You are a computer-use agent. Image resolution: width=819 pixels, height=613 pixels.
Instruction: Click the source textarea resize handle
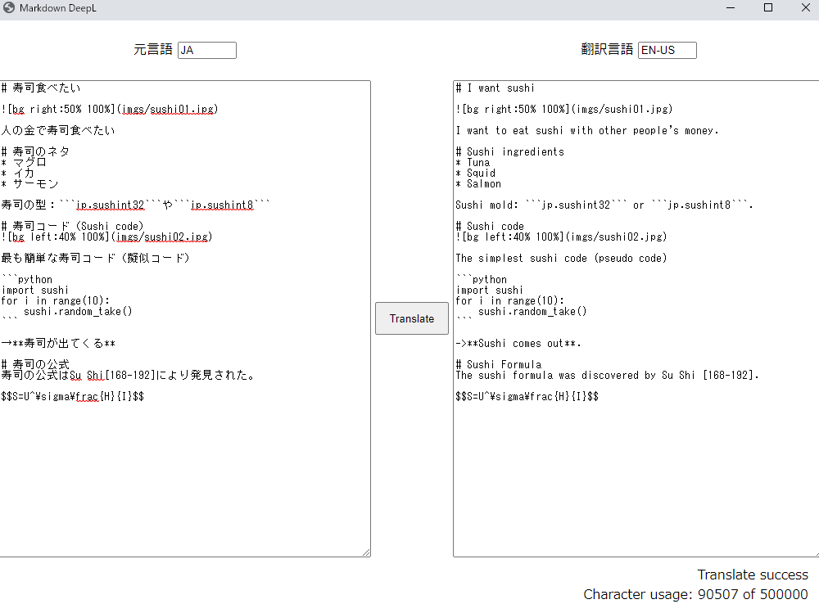tap(366, 552)
